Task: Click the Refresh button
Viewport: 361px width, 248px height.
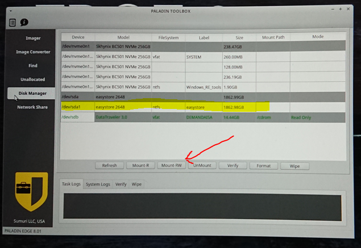Action: tap(109, 166)
